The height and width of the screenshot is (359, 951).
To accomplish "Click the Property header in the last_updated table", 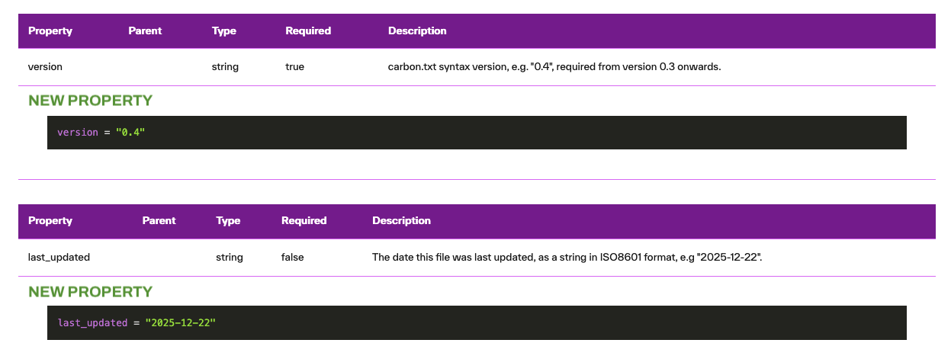I will click(50, 221).
